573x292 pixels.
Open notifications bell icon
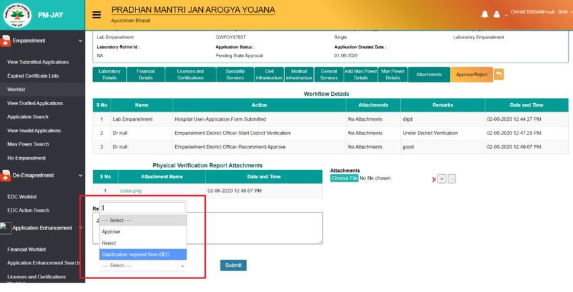coord(485,14)
